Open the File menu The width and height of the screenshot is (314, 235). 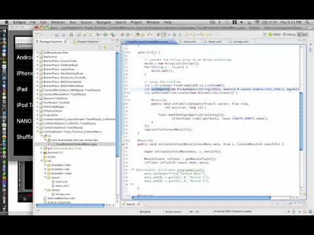click(x=33, y=22)
